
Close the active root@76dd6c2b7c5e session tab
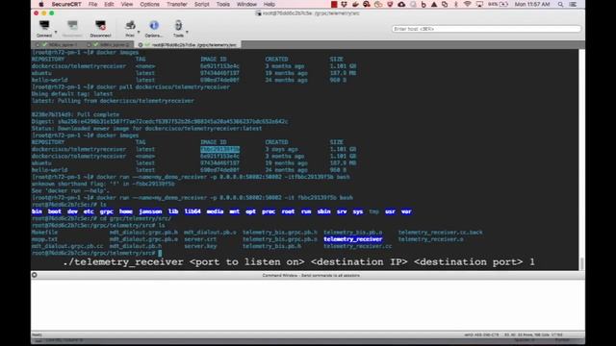point(141,45)
